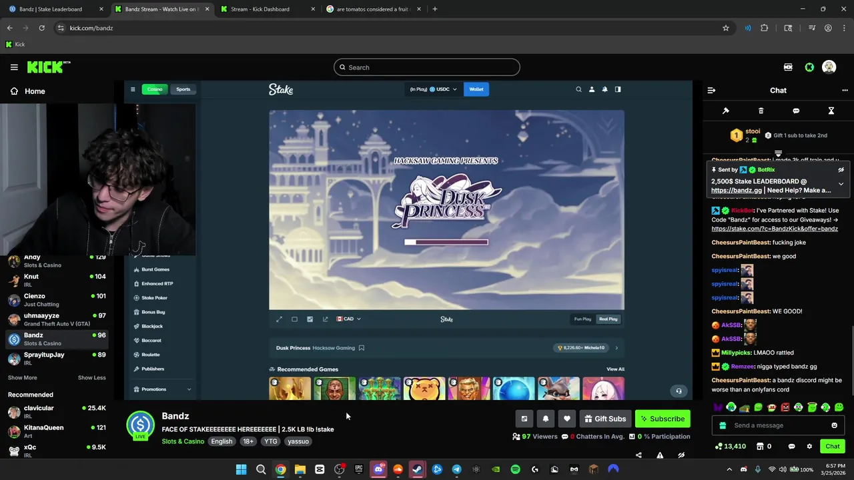The height and width of the screenshot is (480, 854).
Task: Open Discord from Windows taskbar
Action: click(378, 469)
